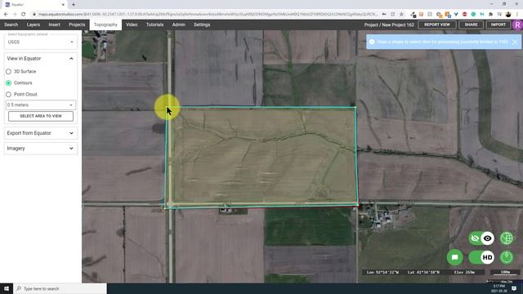The height and width of the screenshot is (294, 523).
Task: Open the green chat bubble icon
Action: pyautogui.click(x=454, y=257)
